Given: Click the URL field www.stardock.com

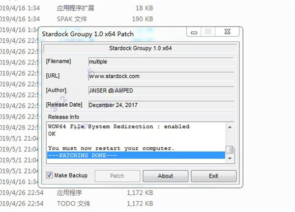Looking at the screenshot, I should (x=161, y=76).
